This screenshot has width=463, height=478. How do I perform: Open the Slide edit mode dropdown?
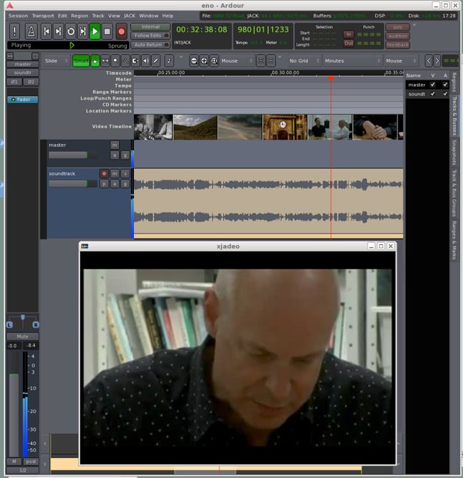pos(56,61)
